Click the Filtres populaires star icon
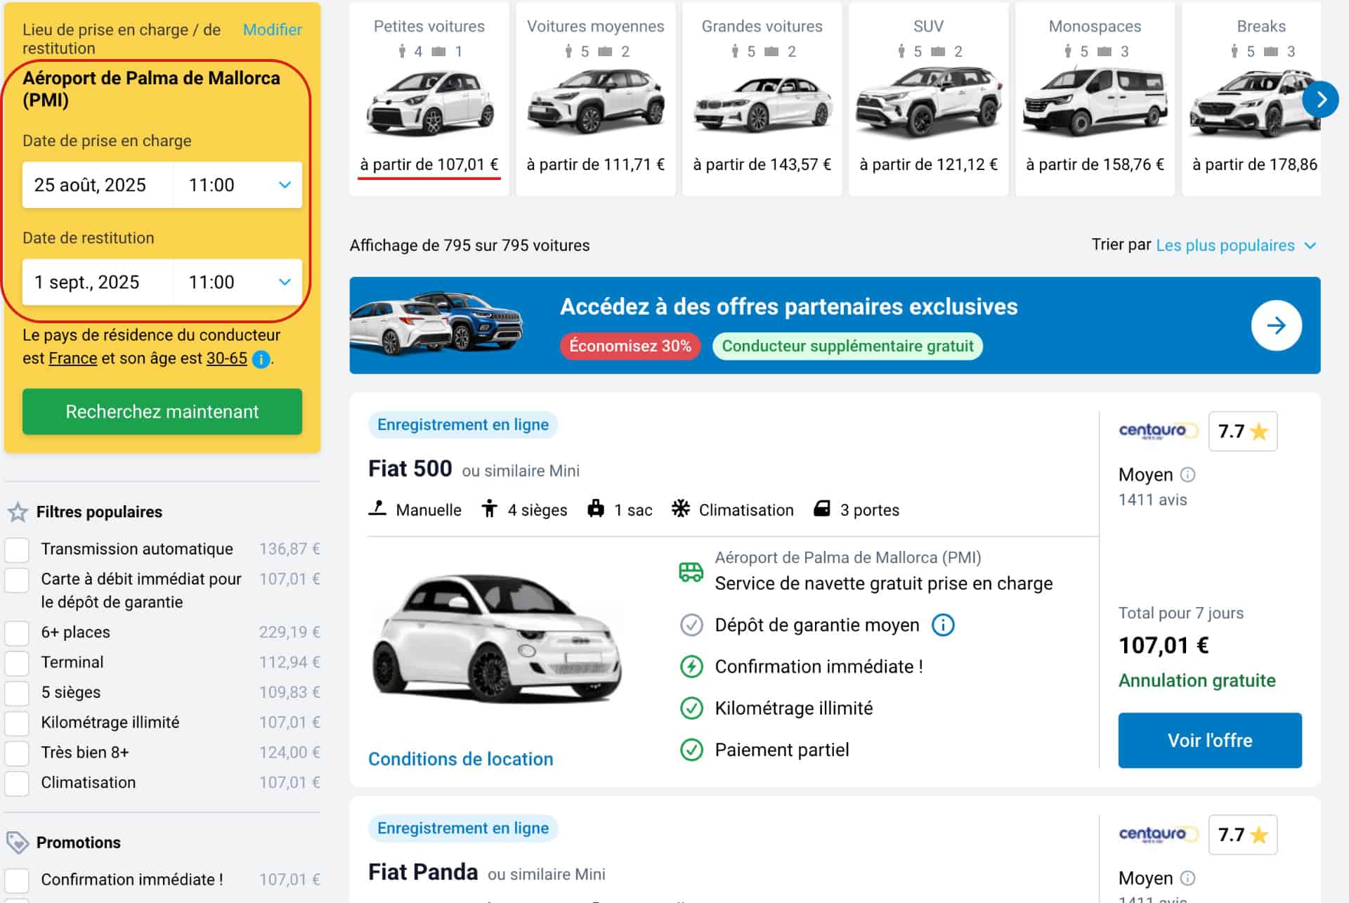 point(18,512)
